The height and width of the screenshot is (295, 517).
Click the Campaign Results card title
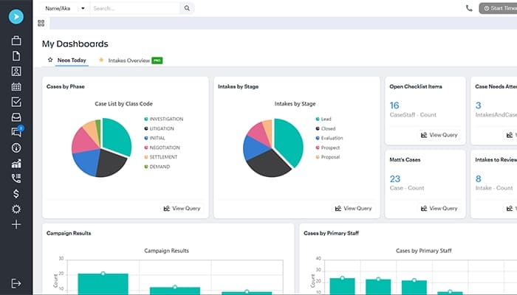(69, 233)
